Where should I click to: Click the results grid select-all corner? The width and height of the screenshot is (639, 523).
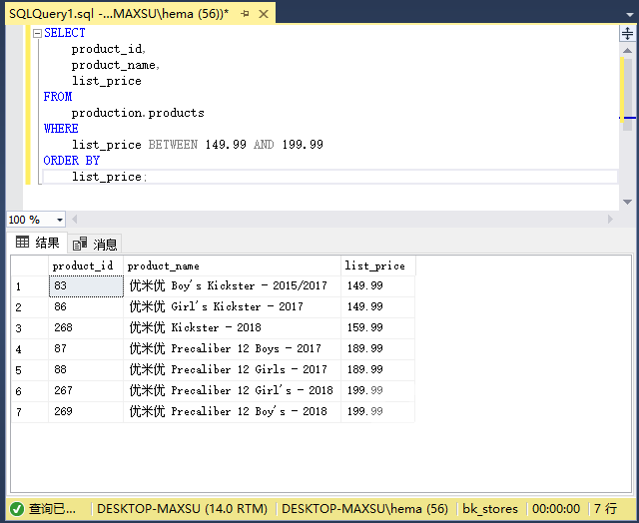(x=30, y=265)
